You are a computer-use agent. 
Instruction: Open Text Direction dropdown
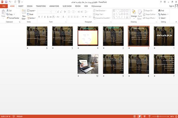coord(100,11)
